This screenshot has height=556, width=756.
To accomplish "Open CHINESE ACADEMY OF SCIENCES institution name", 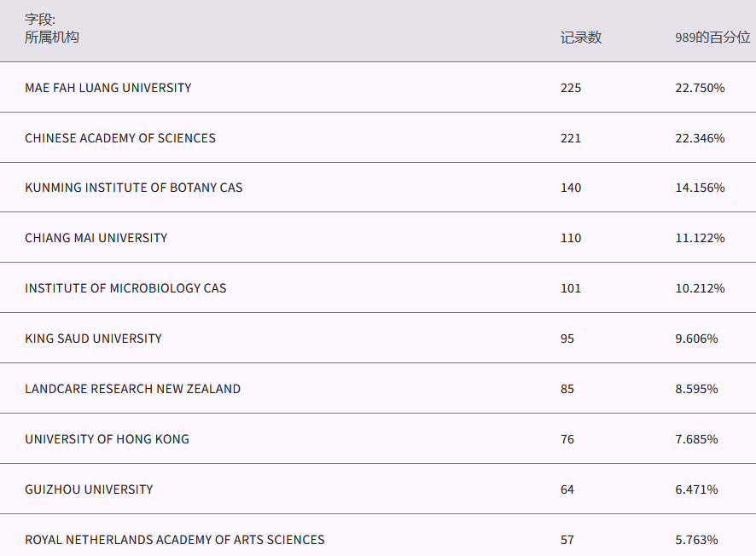I will coord(120,138).
